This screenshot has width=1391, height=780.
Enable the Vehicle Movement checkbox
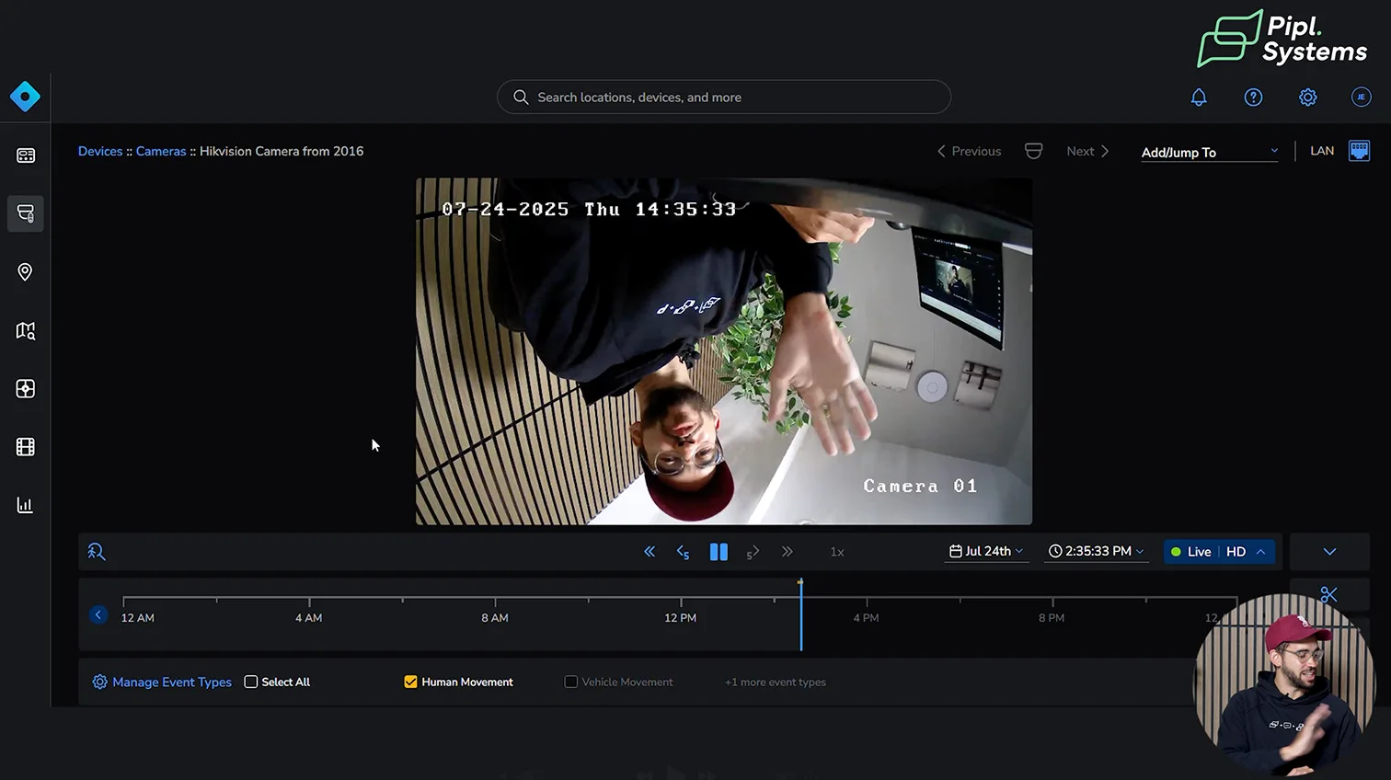[571, 682]
